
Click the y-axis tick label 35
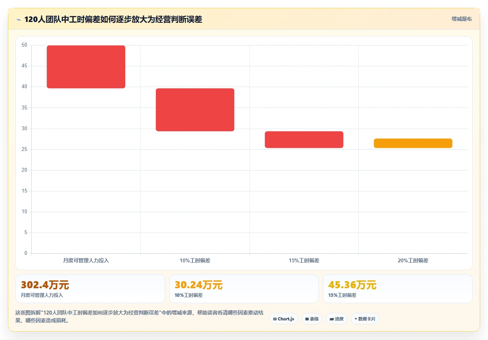point(25,107)
